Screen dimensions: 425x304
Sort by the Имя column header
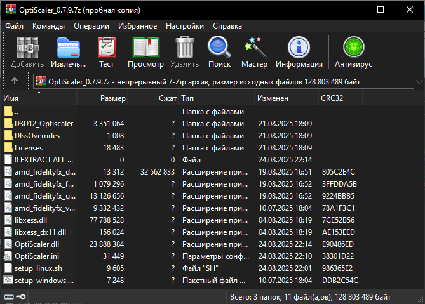(39, 98)
